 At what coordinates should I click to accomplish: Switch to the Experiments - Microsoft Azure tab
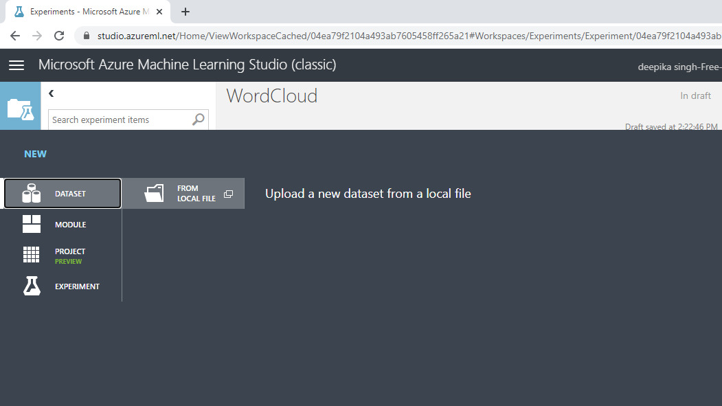pos(87,12)
